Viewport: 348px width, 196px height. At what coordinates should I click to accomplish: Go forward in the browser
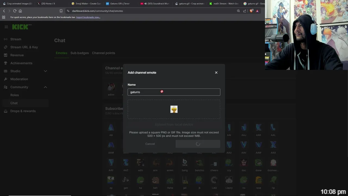[9, 11]
